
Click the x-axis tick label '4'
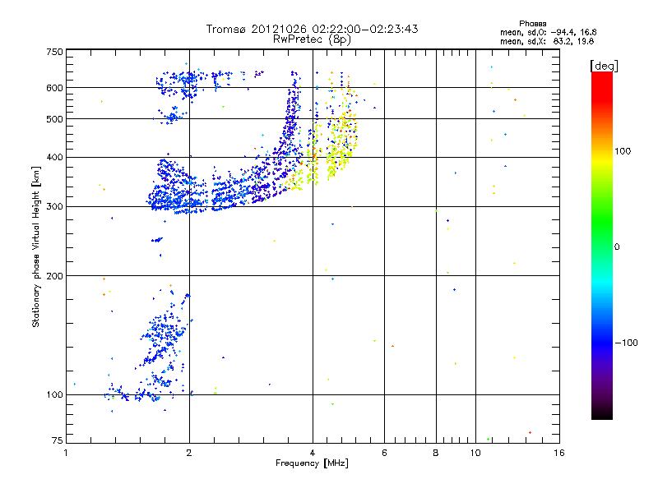tap(313, 453)
